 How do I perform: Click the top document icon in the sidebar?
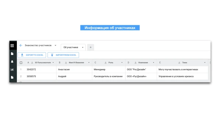point(12,54)
